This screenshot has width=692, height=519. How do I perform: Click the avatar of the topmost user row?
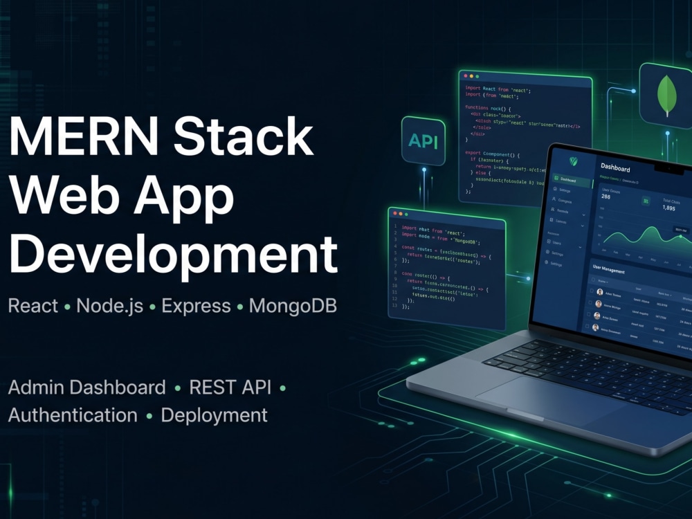[x=600, y=292]
